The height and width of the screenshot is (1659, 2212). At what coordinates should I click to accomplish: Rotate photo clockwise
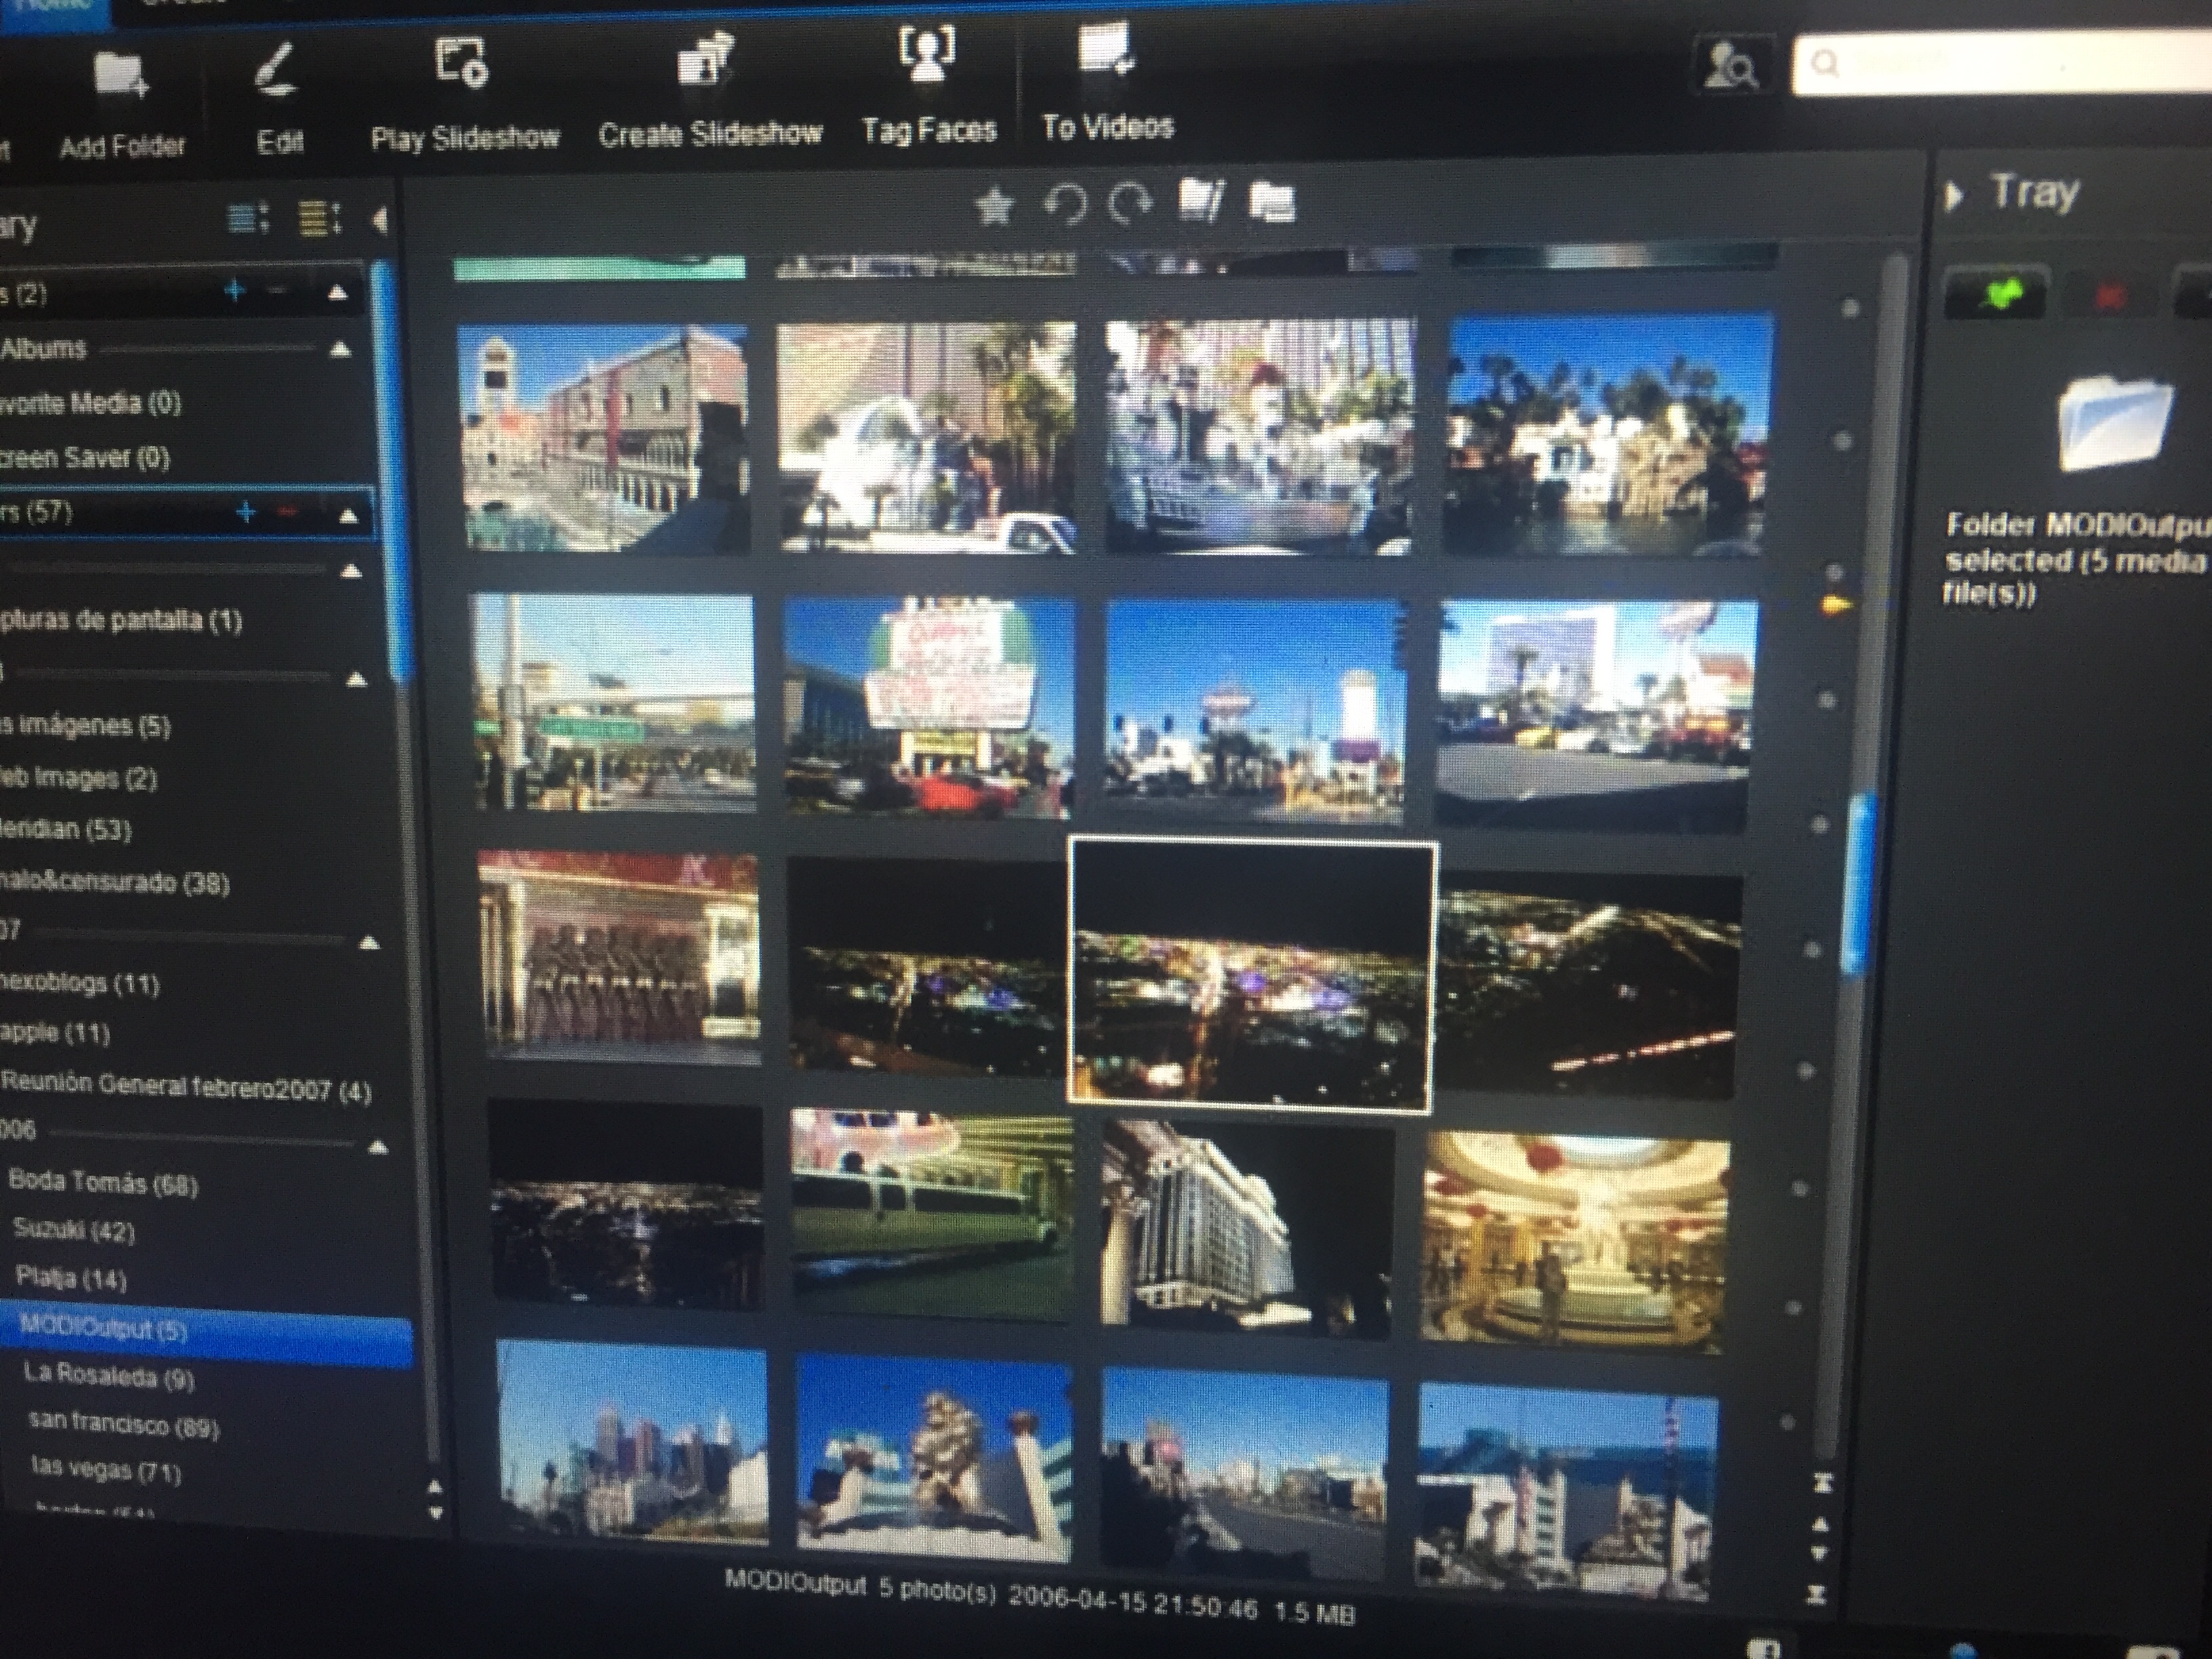(x=1131, y=205)
